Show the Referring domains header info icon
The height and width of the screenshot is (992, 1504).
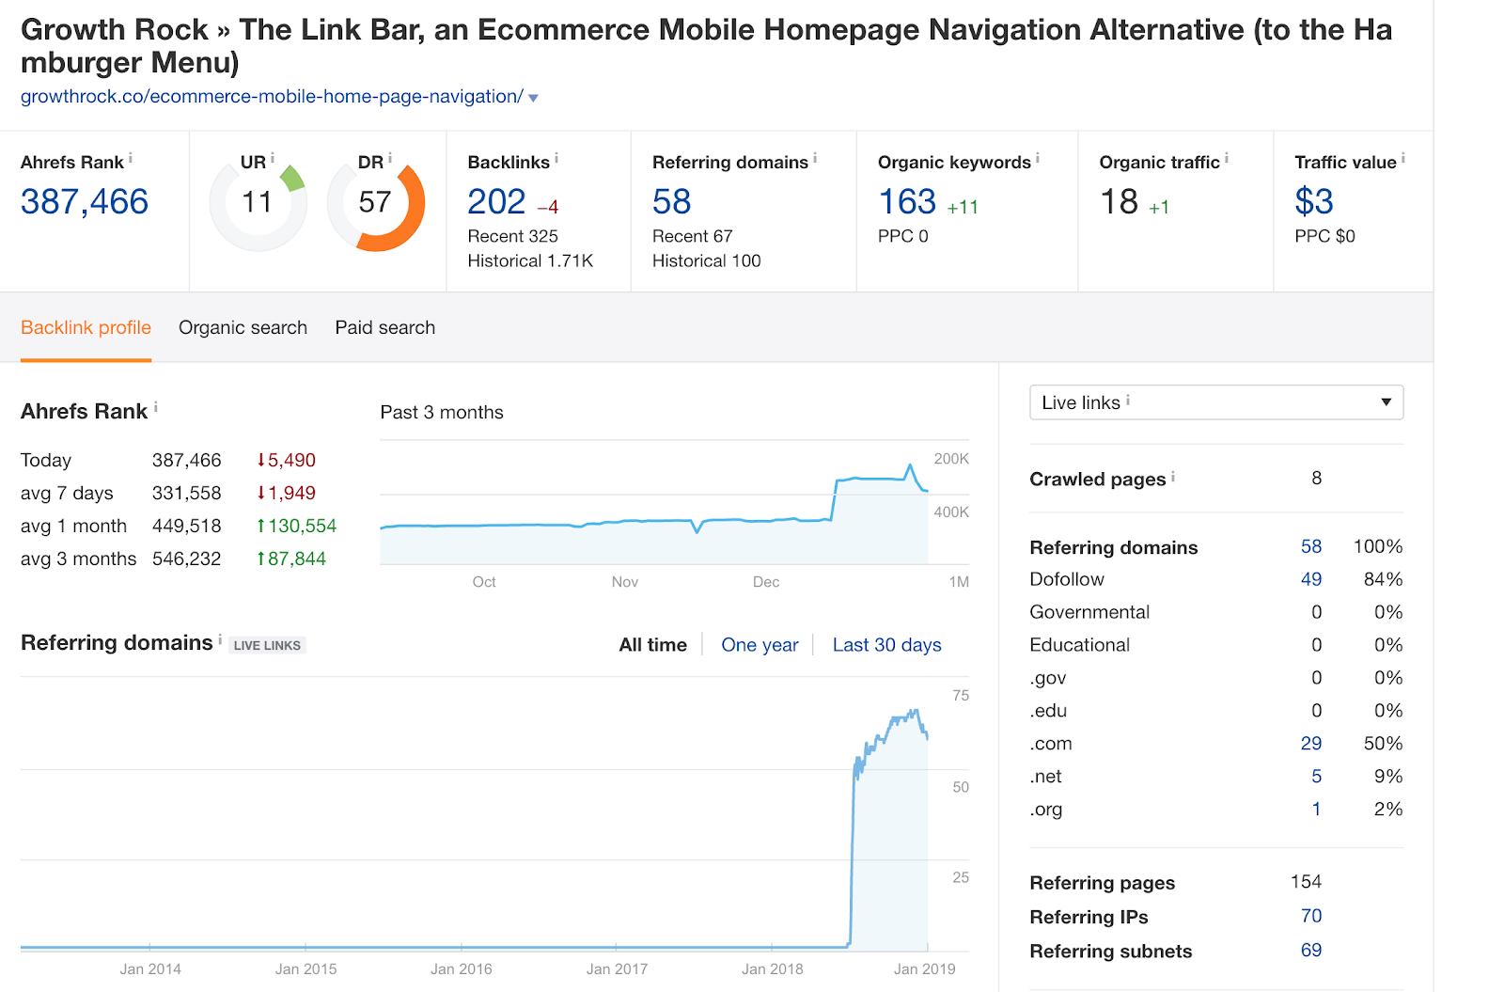click(815, 158)
